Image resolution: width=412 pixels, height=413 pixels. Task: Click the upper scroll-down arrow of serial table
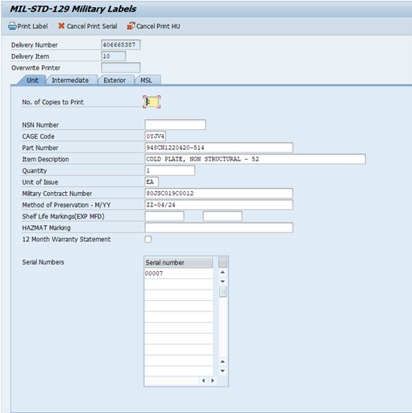(x=223, y=282)
